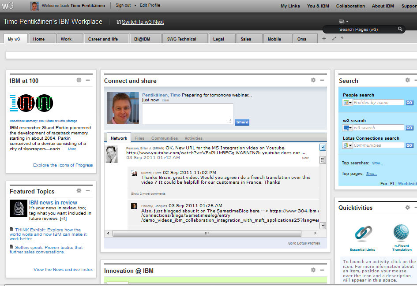Collapse the IBM at 100 widget
Image resolution: width=417 pixels, height=286 pixels.
coord(88,80)
